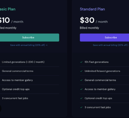Click checkmark beside Standard Access to member gallery
Screen dimensions: 129x118
click(x=81, y=89)
